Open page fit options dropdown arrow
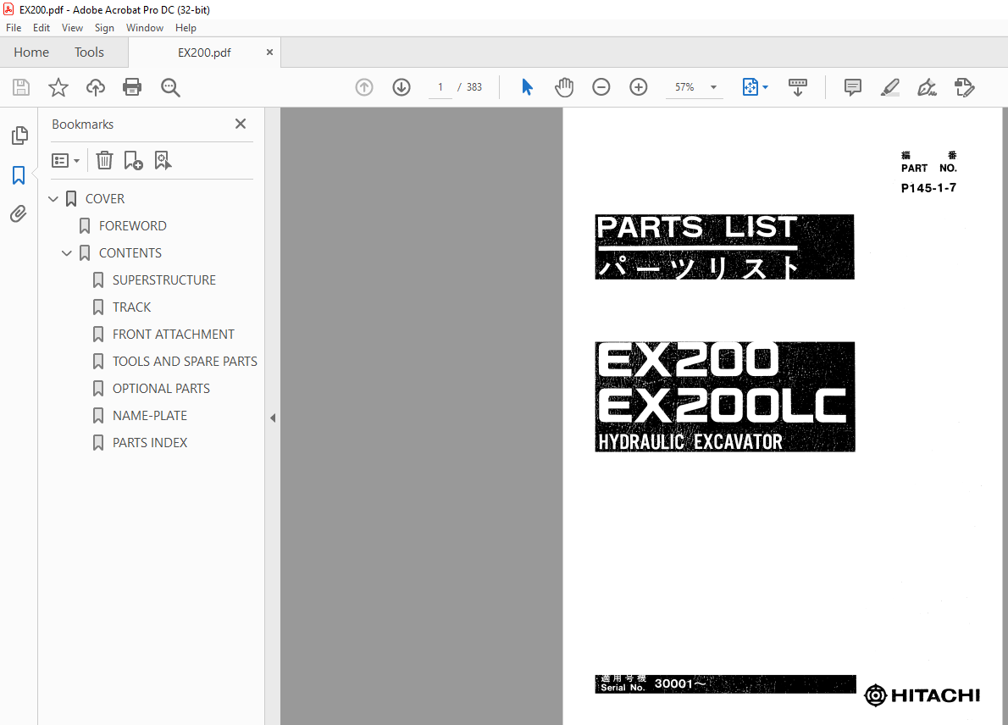 tap(765, 86)
